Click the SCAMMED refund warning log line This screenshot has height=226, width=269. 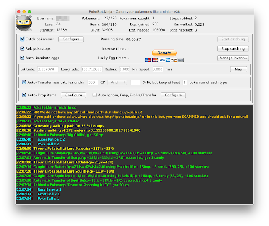click(x=132, y=117)
